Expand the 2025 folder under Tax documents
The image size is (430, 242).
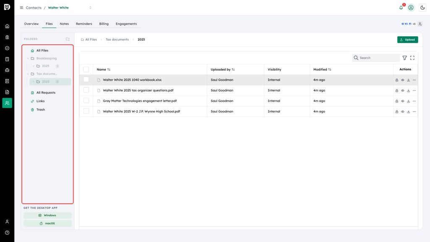[34, 82]
